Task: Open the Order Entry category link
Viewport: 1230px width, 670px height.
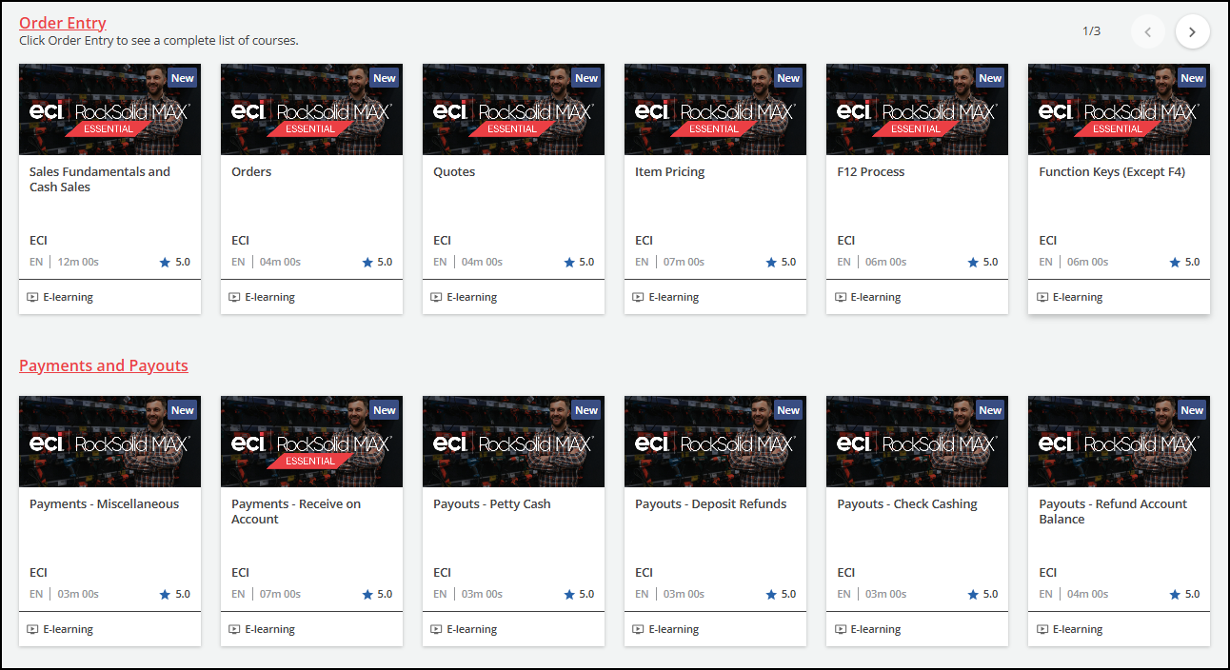Action: [x=63, y=23]
